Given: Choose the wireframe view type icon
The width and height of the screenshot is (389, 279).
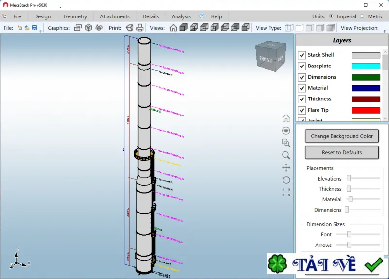Looking at the screenshot, I should pyautogui.click(x=289, y=28).
